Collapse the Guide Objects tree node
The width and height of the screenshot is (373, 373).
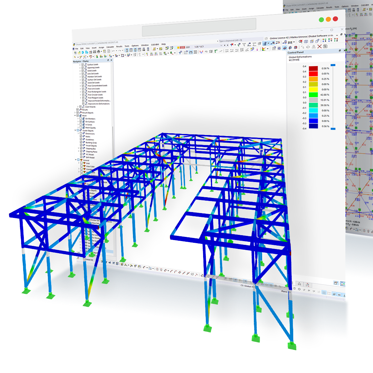pyautogui.click(x=75, y=130)
